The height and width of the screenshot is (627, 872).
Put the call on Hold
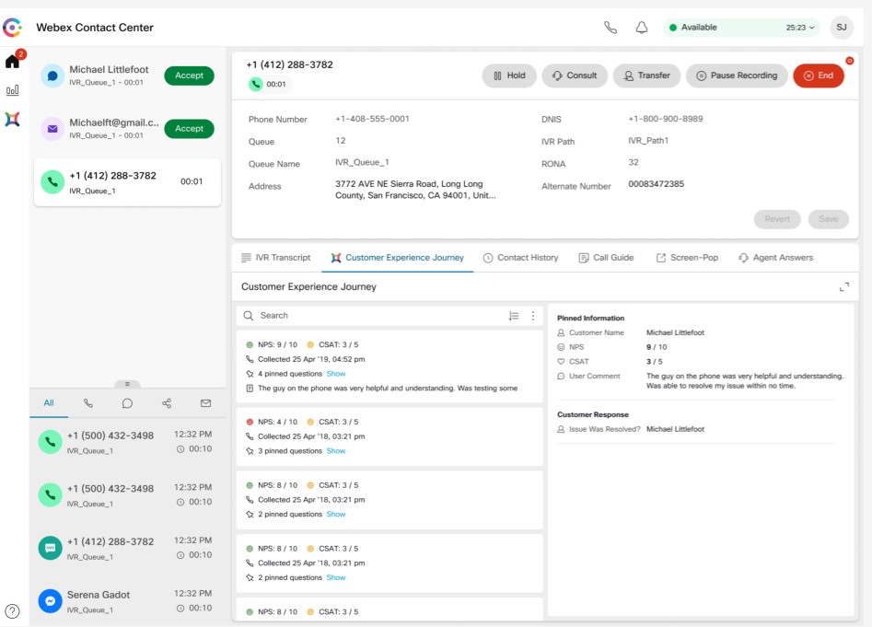tap(508, 75)
